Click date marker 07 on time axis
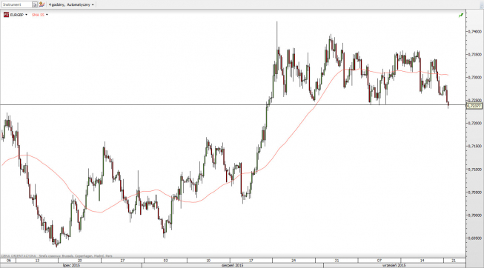Viewport: 484px width, 268px height. 379,261
